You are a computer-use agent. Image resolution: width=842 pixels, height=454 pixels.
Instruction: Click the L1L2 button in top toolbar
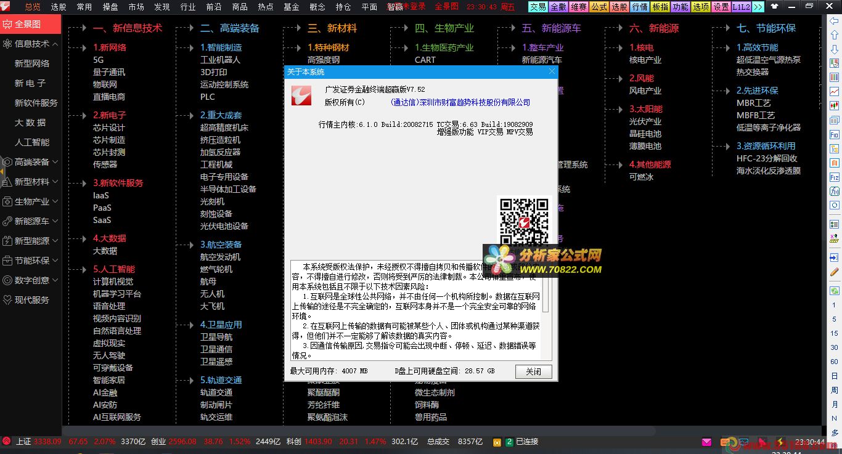click(741, 7)
